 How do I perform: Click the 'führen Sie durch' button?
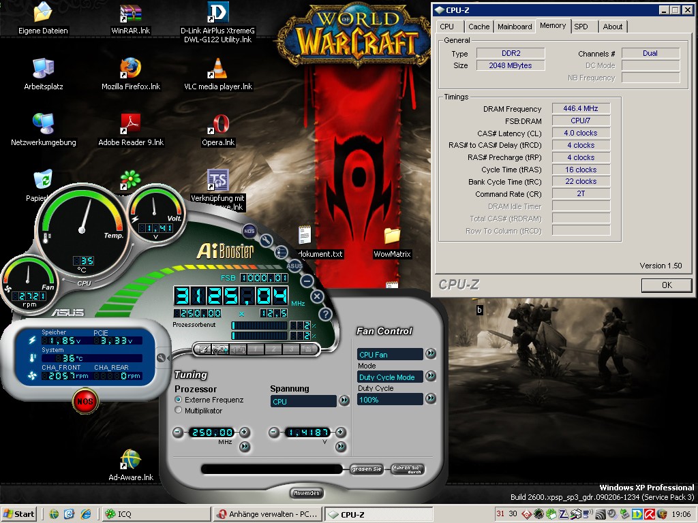coord(408,469)
